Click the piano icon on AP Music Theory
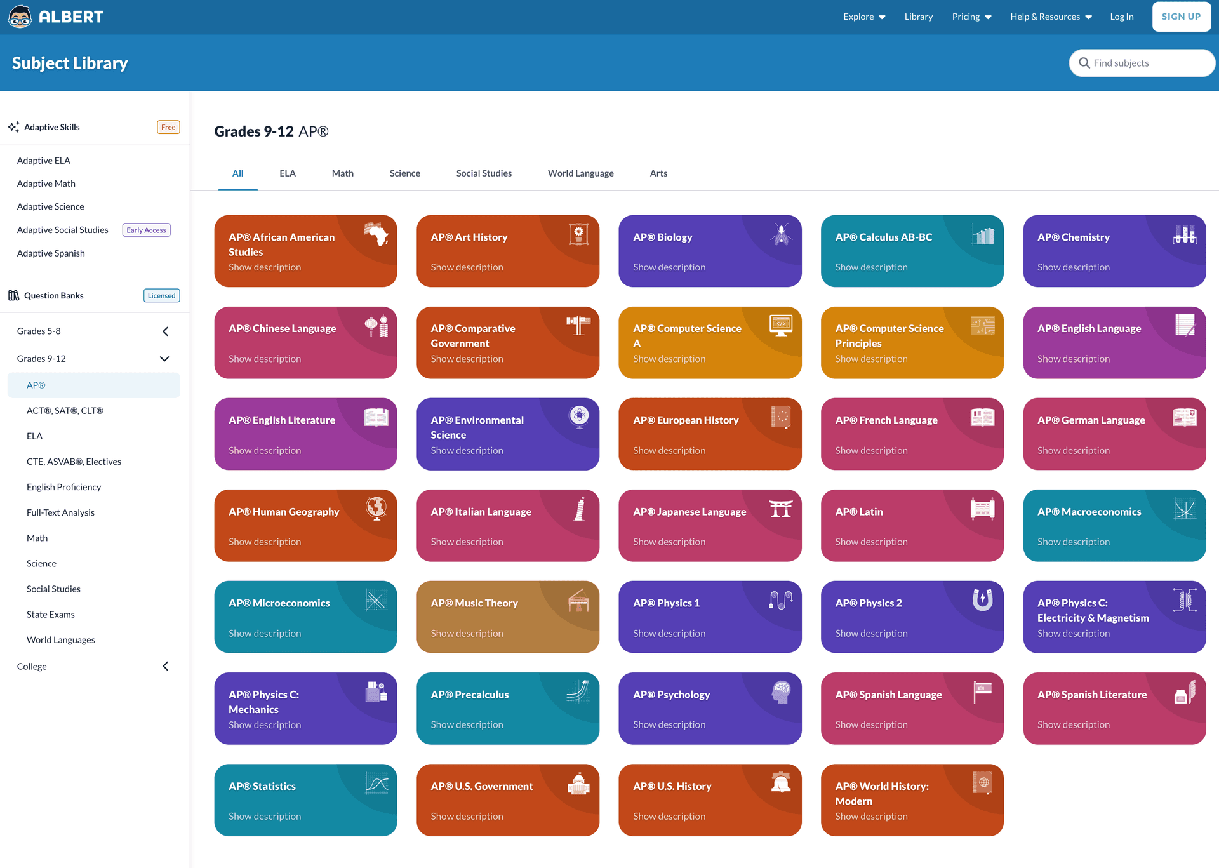The image size is (1219, 868). click(x=578, y=600)
